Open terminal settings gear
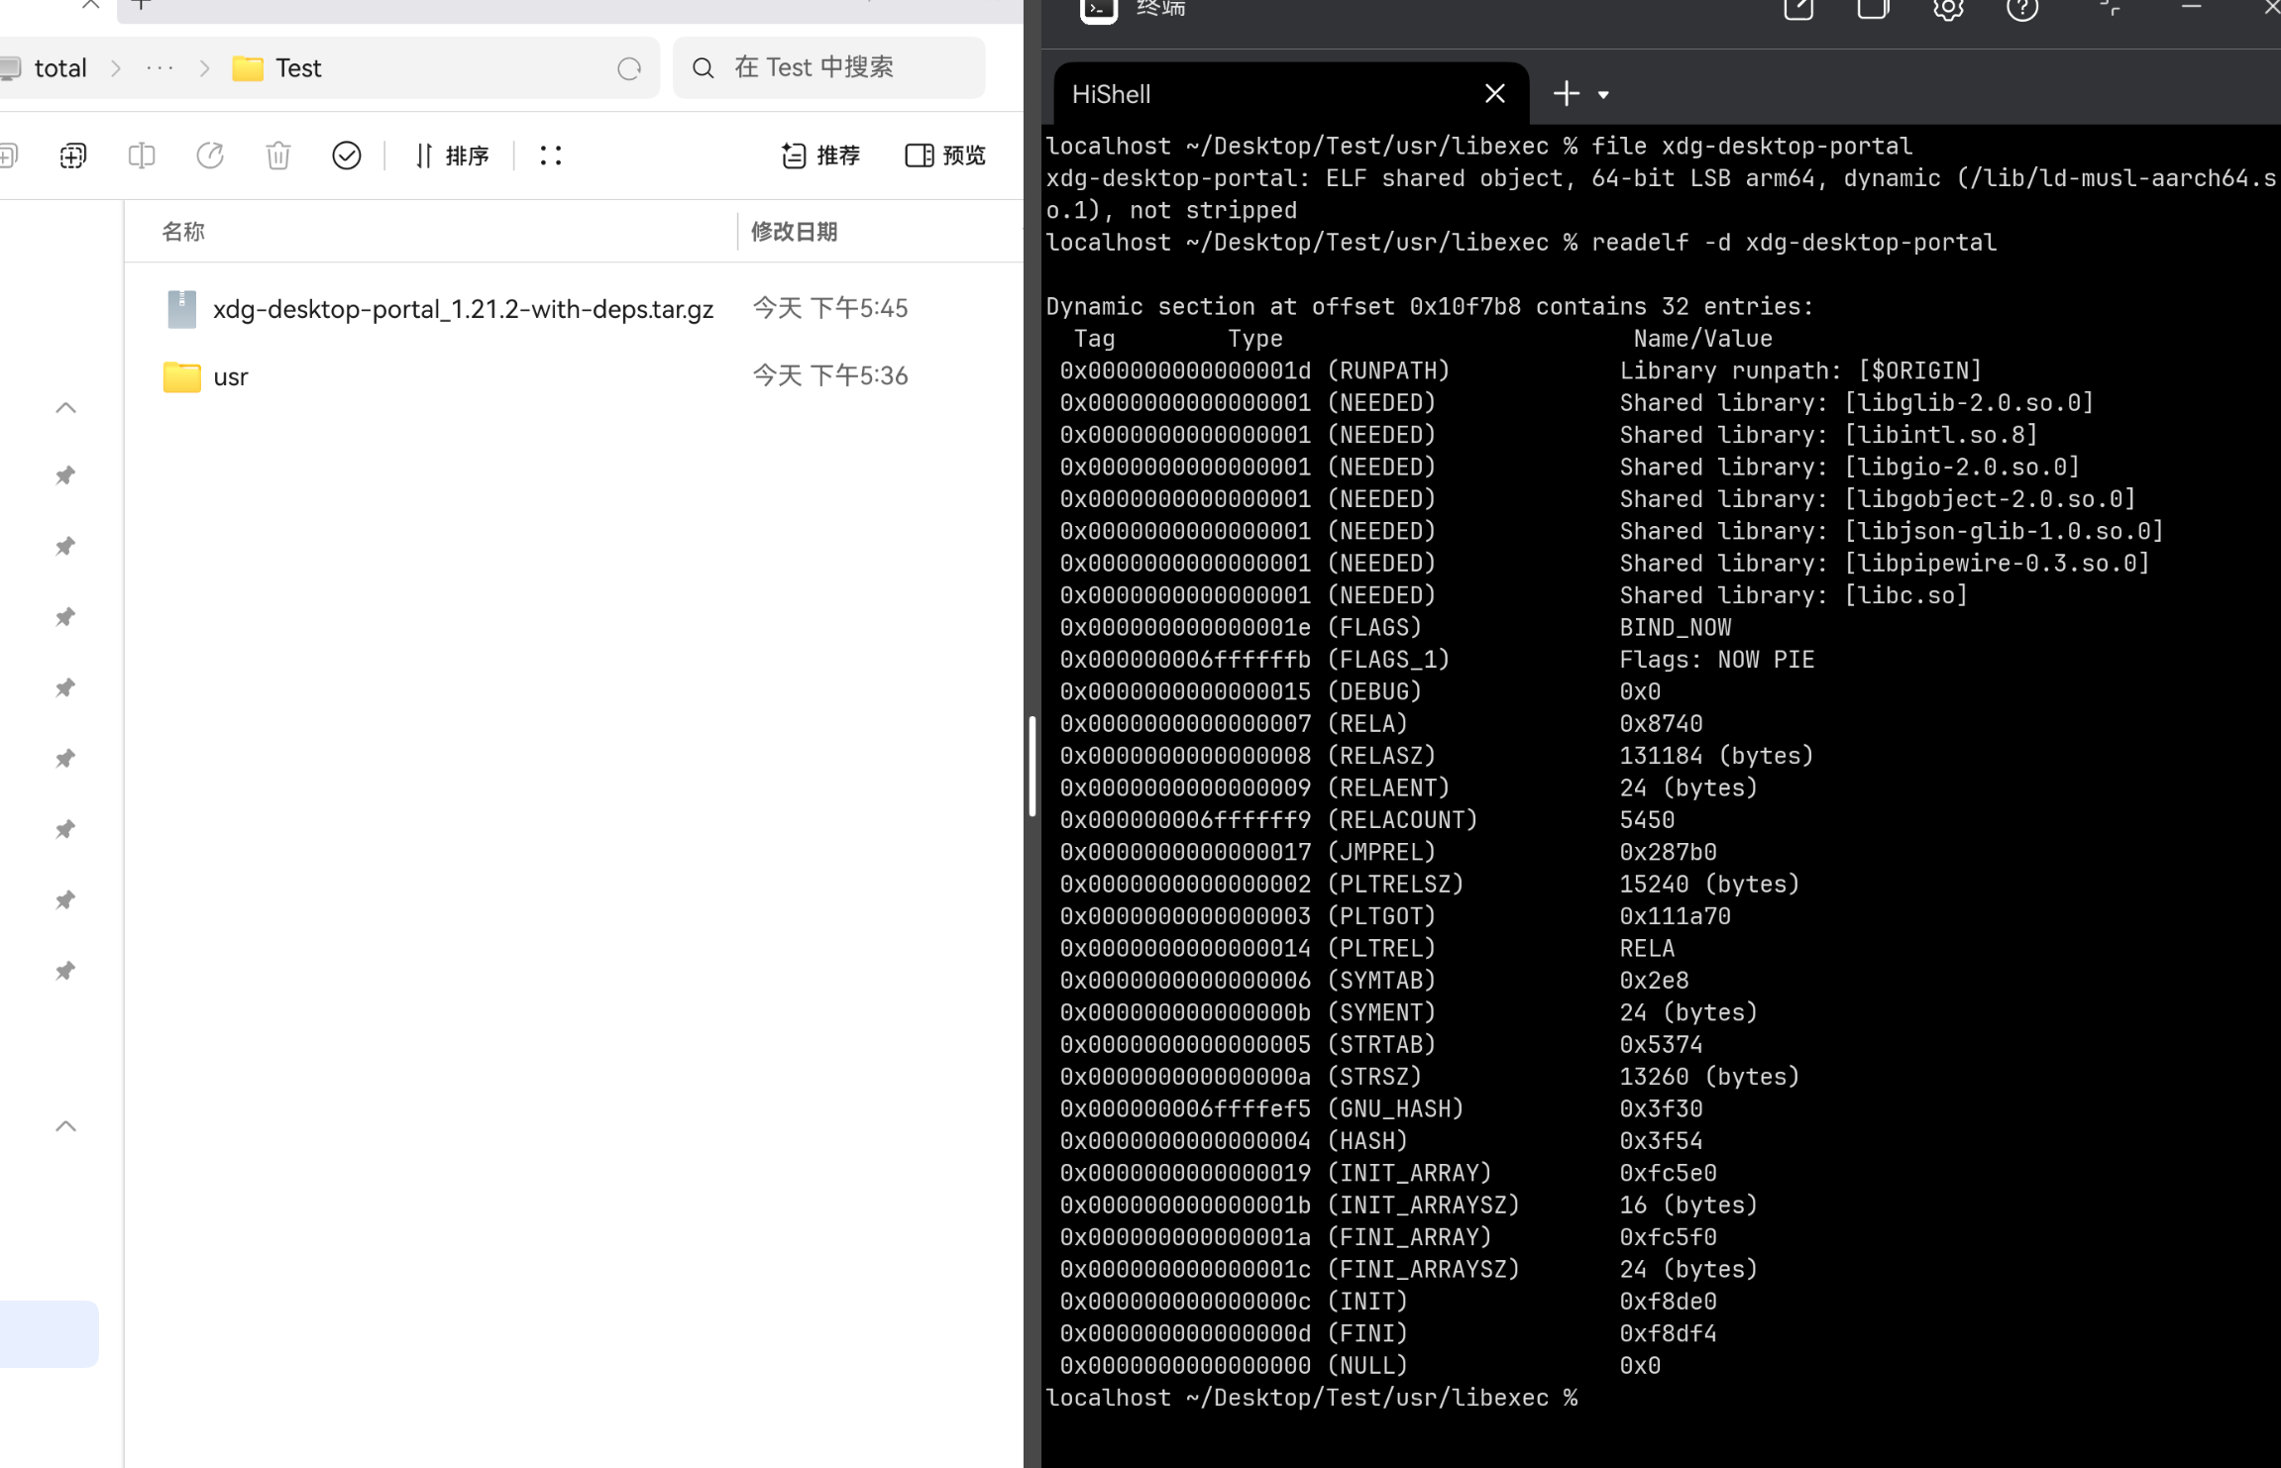Screen dimensions: 2281x1468 [1948, 9]
